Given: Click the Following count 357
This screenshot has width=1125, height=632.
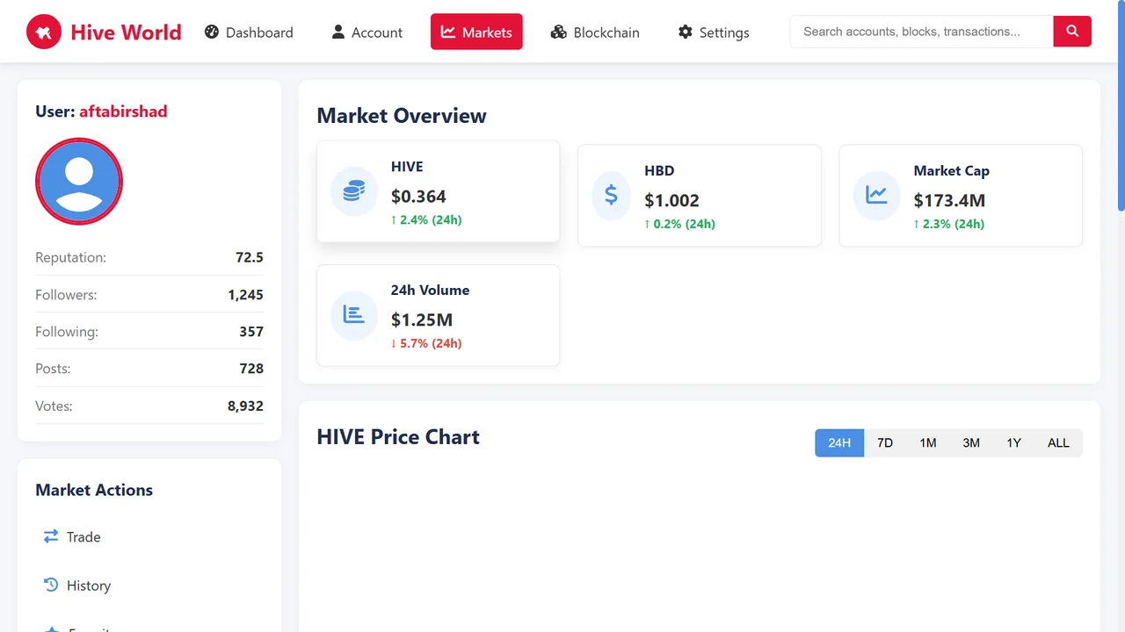Looking at the screenshot, I should tap(251, 332).
